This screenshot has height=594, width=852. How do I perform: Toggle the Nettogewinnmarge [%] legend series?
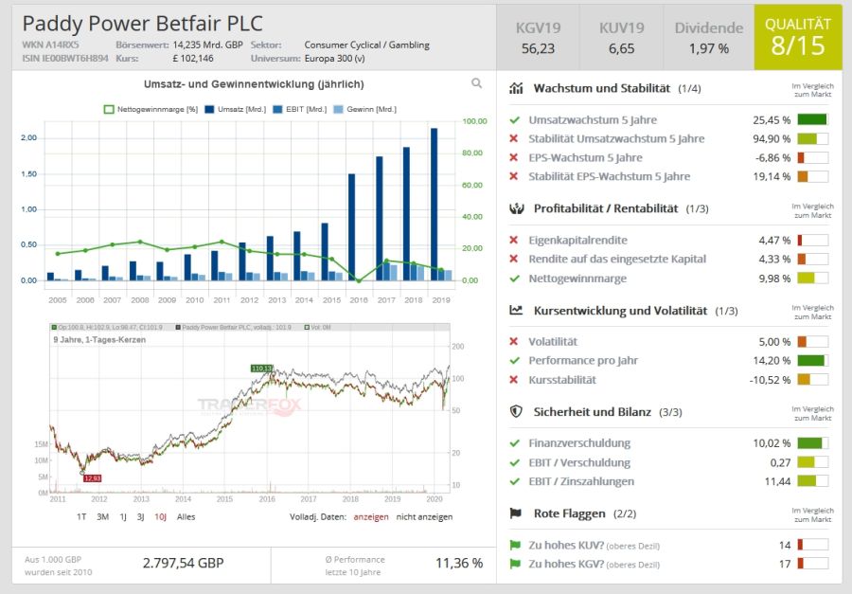[x=151, y=109]
